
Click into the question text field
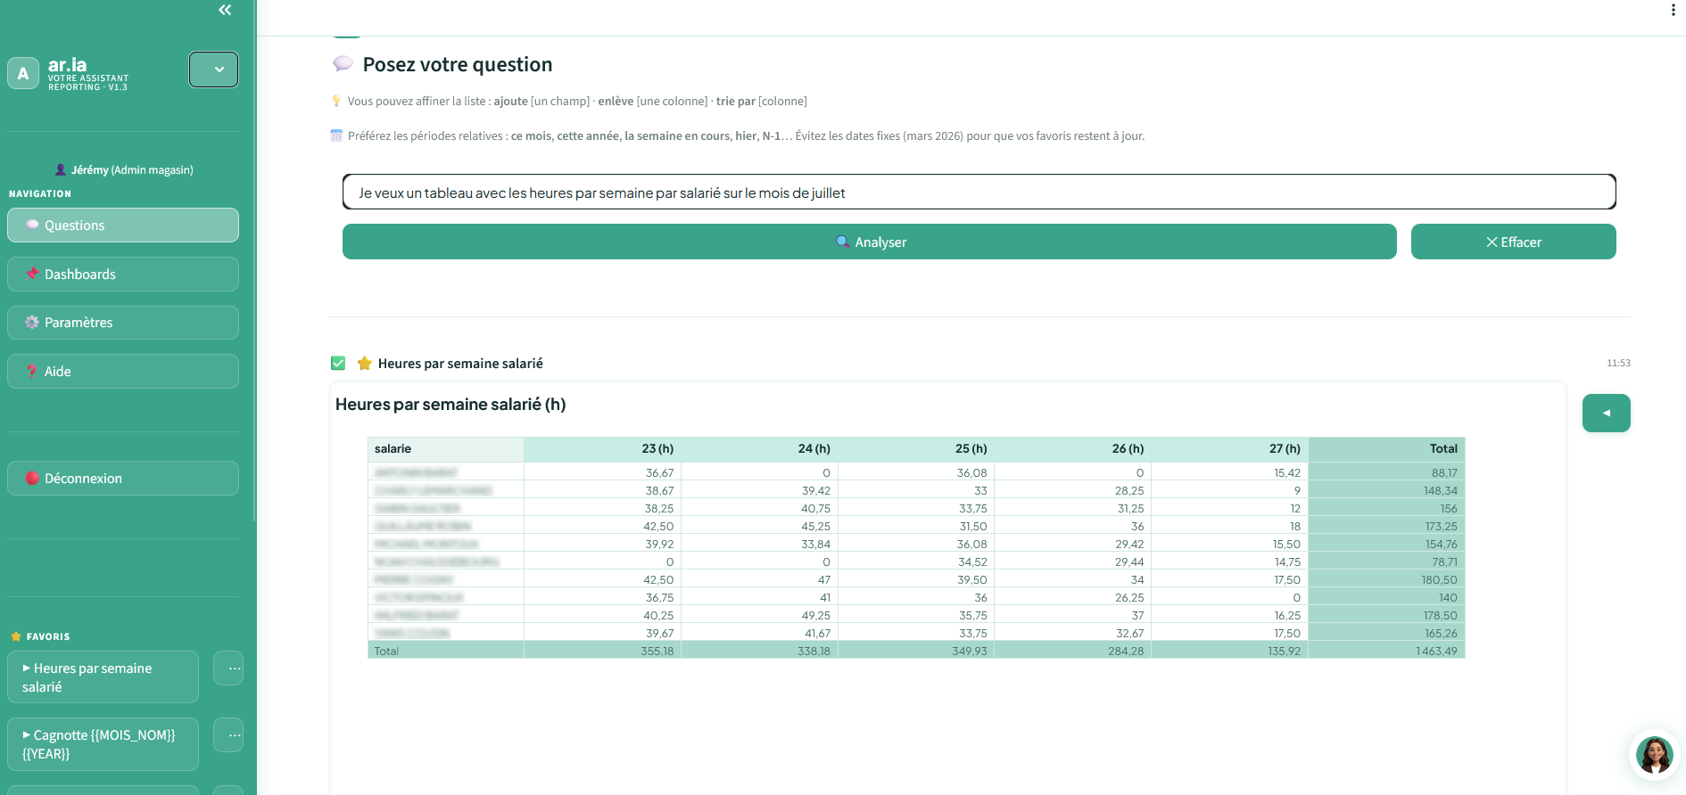pyautogui.click(x=979, y=193)
